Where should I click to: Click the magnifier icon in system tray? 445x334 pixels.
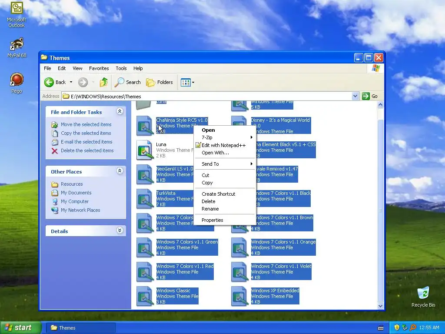413,327
